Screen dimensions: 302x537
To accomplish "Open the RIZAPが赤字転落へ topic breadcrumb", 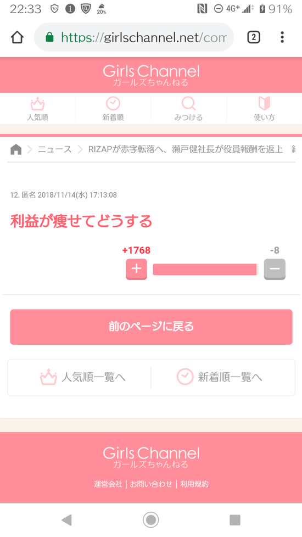I will click(186, 150).
